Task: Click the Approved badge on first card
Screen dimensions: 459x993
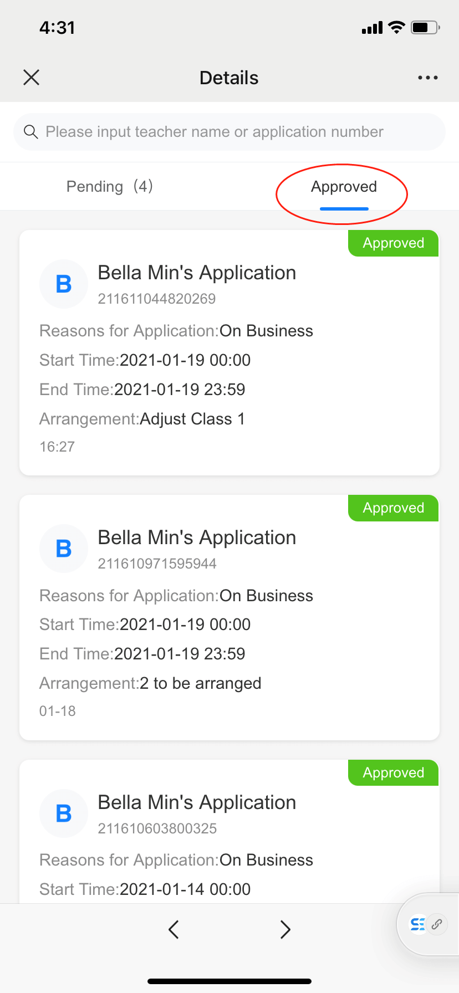Action: pyautogui.click(x=393, y=243)
